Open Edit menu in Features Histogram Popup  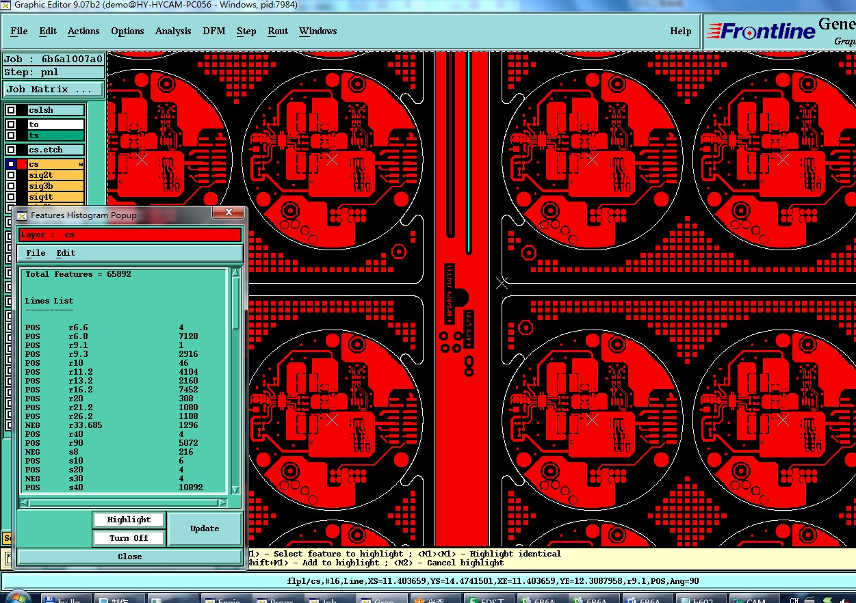[66, 253]
